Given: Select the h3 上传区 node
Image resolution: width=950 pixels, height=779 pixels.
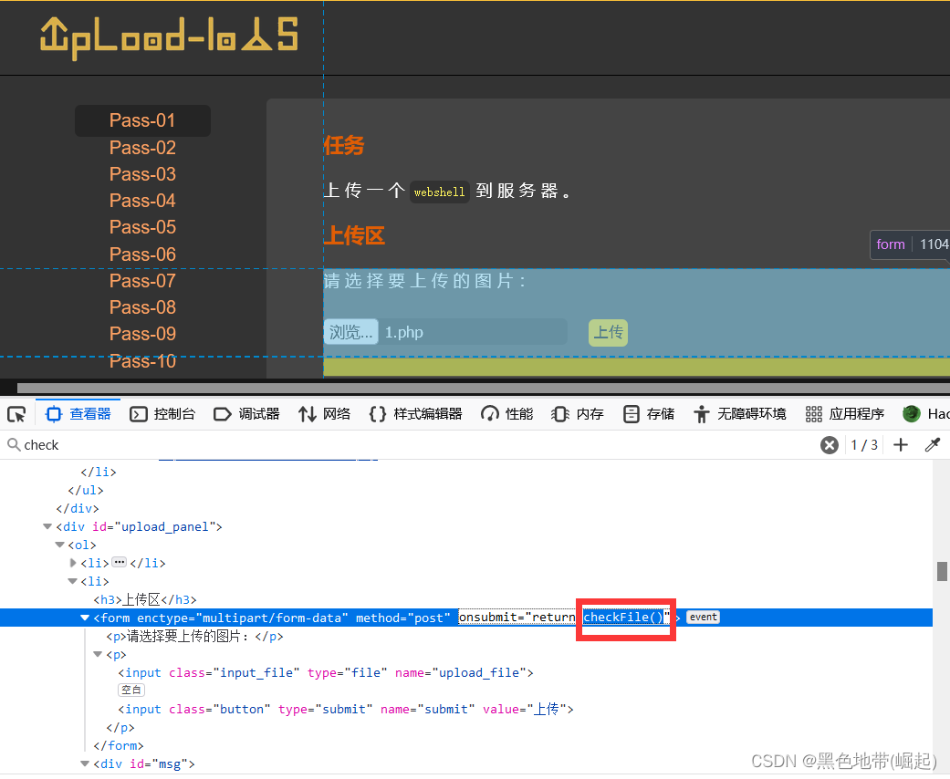Looking at the screenshot, I should point(145,599).
